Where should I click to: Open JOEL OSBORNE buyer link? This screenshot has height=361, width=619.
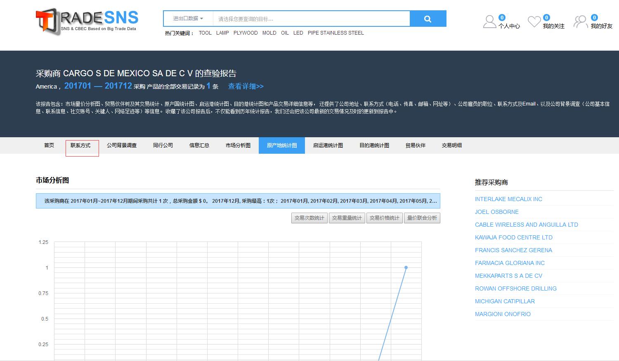497,212
